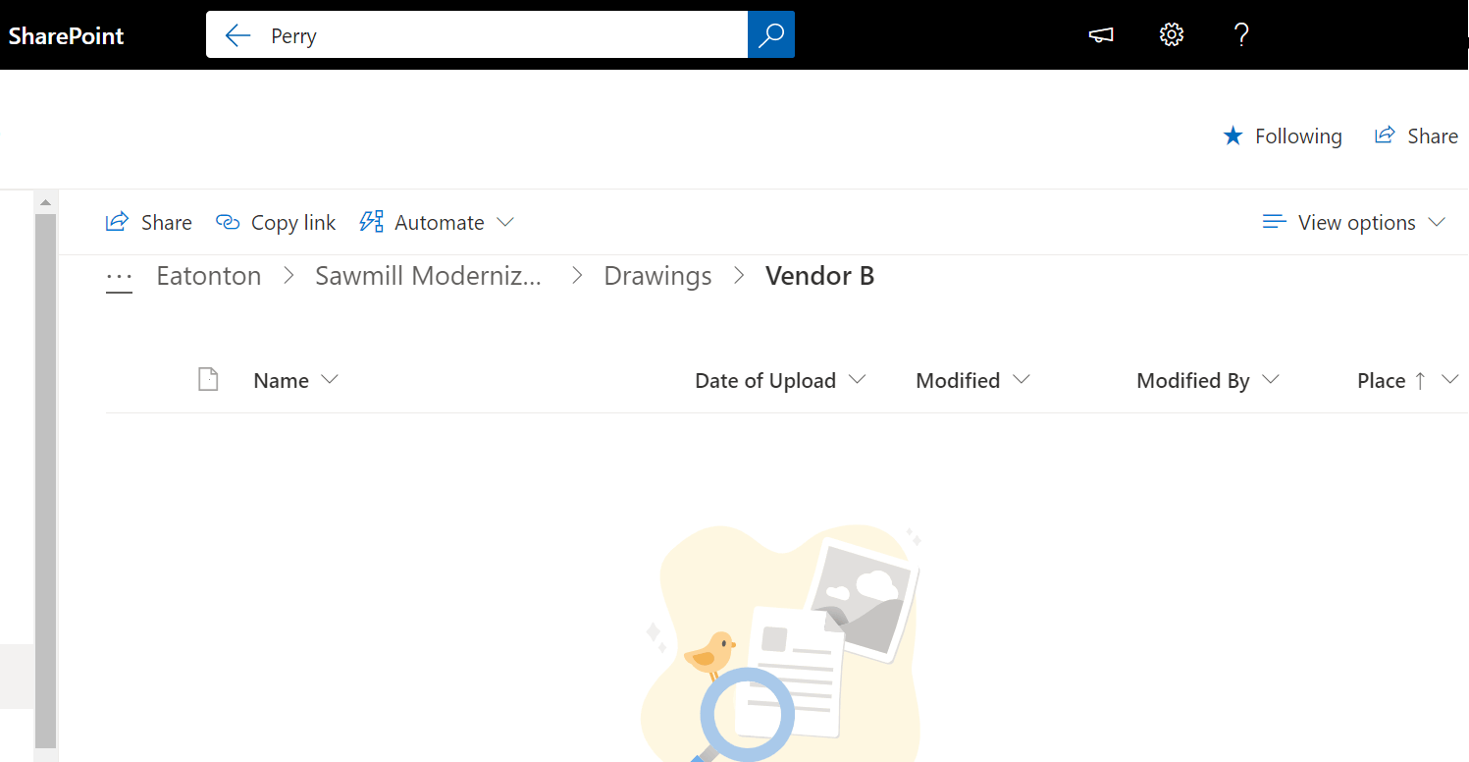1469x762 pixels.
Task: Click the left pane scroll up arrow
Action: [45, 202]
